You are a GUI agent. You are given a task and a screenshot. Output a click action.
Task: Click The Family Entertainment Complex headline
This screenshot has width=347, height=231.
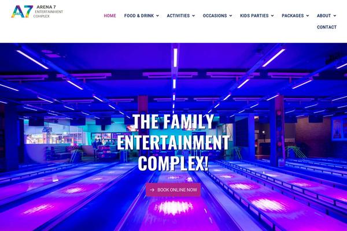coord(173,143)
